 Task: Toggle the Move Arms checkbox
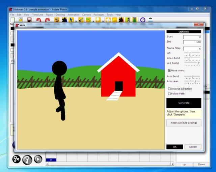pos(169,70)
